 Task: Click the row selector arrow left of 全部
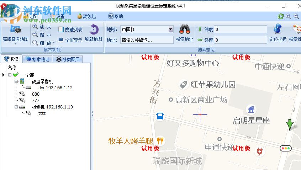(3, 75)
